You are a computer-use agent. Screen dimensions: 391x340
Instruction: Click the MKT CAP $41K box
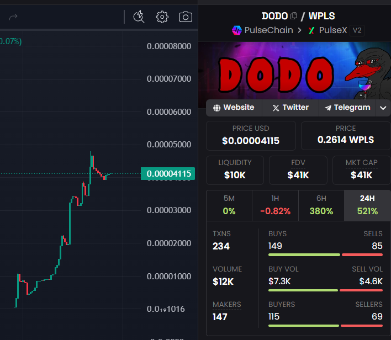coord(362,170)
